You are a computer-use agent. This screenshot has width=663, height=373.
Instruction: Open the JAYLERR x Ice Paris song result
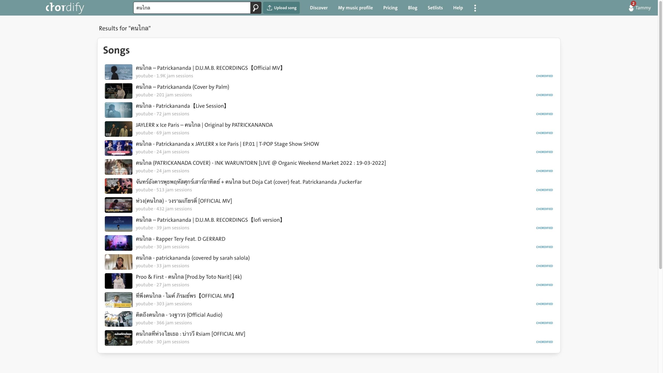tap(204, 125)
